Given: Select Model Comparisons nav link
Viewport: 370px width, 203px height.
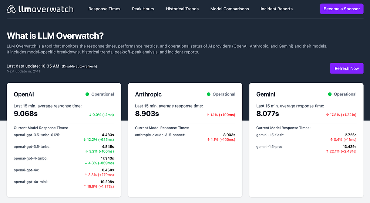Looking at the screenshot, I should tap(230, 9).
